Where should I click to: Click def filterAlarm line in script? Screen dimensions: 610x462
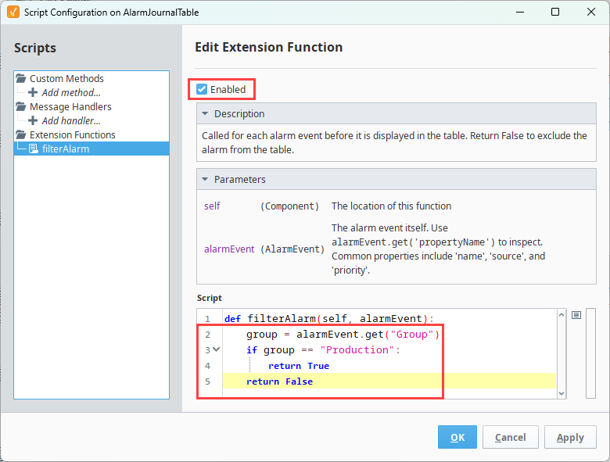click(x=329, y=319)
